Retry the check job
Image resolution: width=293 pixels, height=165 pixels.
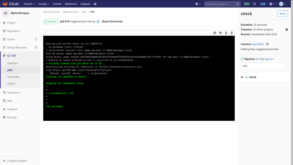[x=282, y=14]
